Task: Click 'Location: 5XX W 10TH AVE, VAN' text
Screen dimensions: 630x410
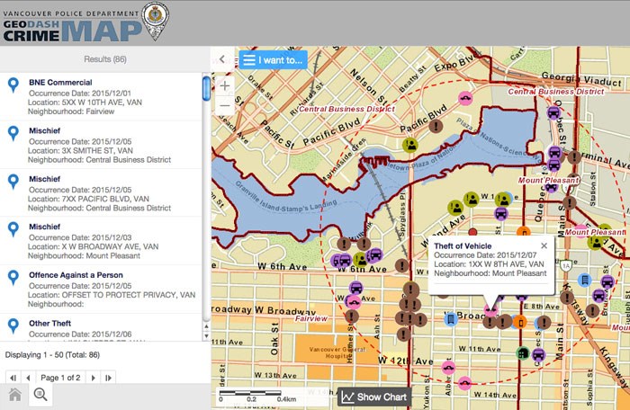Action: point(85,102)
